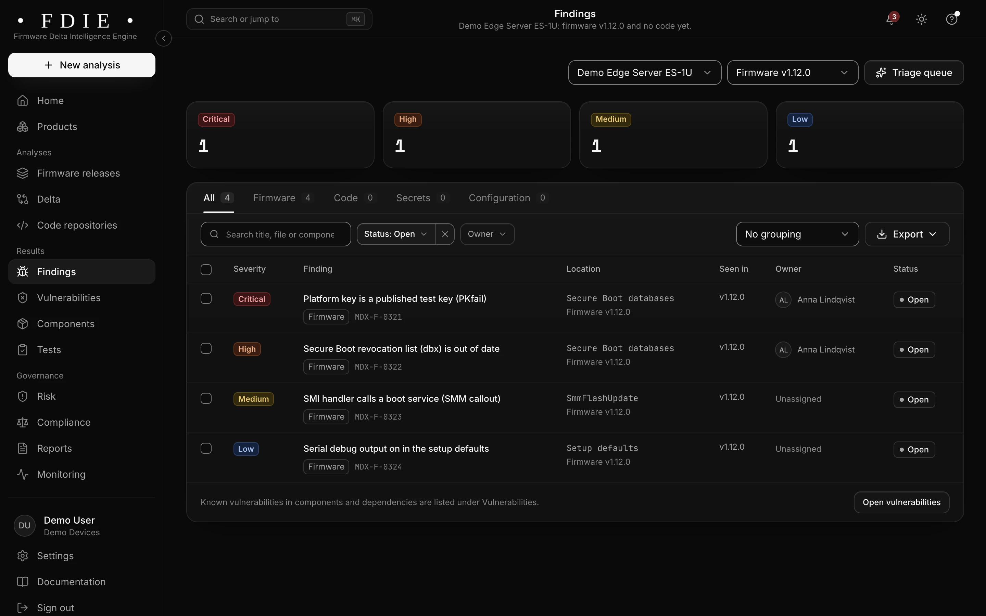Open the Status: Open filter dropdown
This screenshot has width=986, height=616.
point(396,234)
